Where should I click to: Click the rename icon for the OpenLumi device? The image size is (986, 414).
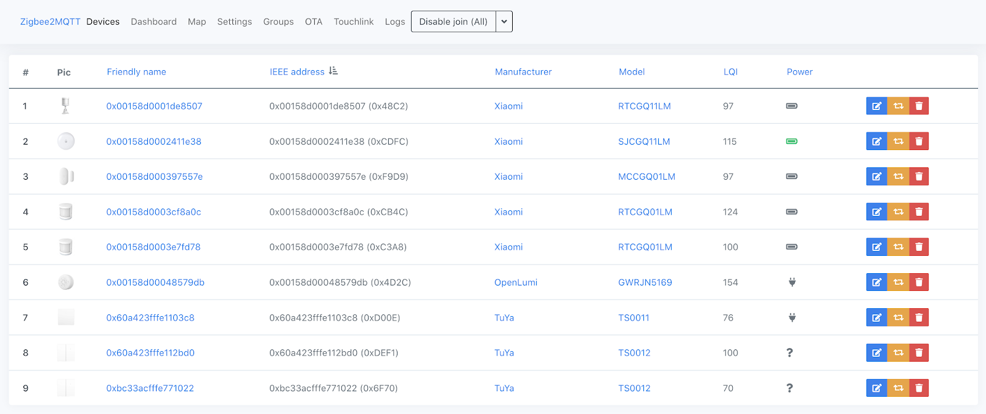coord(876,282)
